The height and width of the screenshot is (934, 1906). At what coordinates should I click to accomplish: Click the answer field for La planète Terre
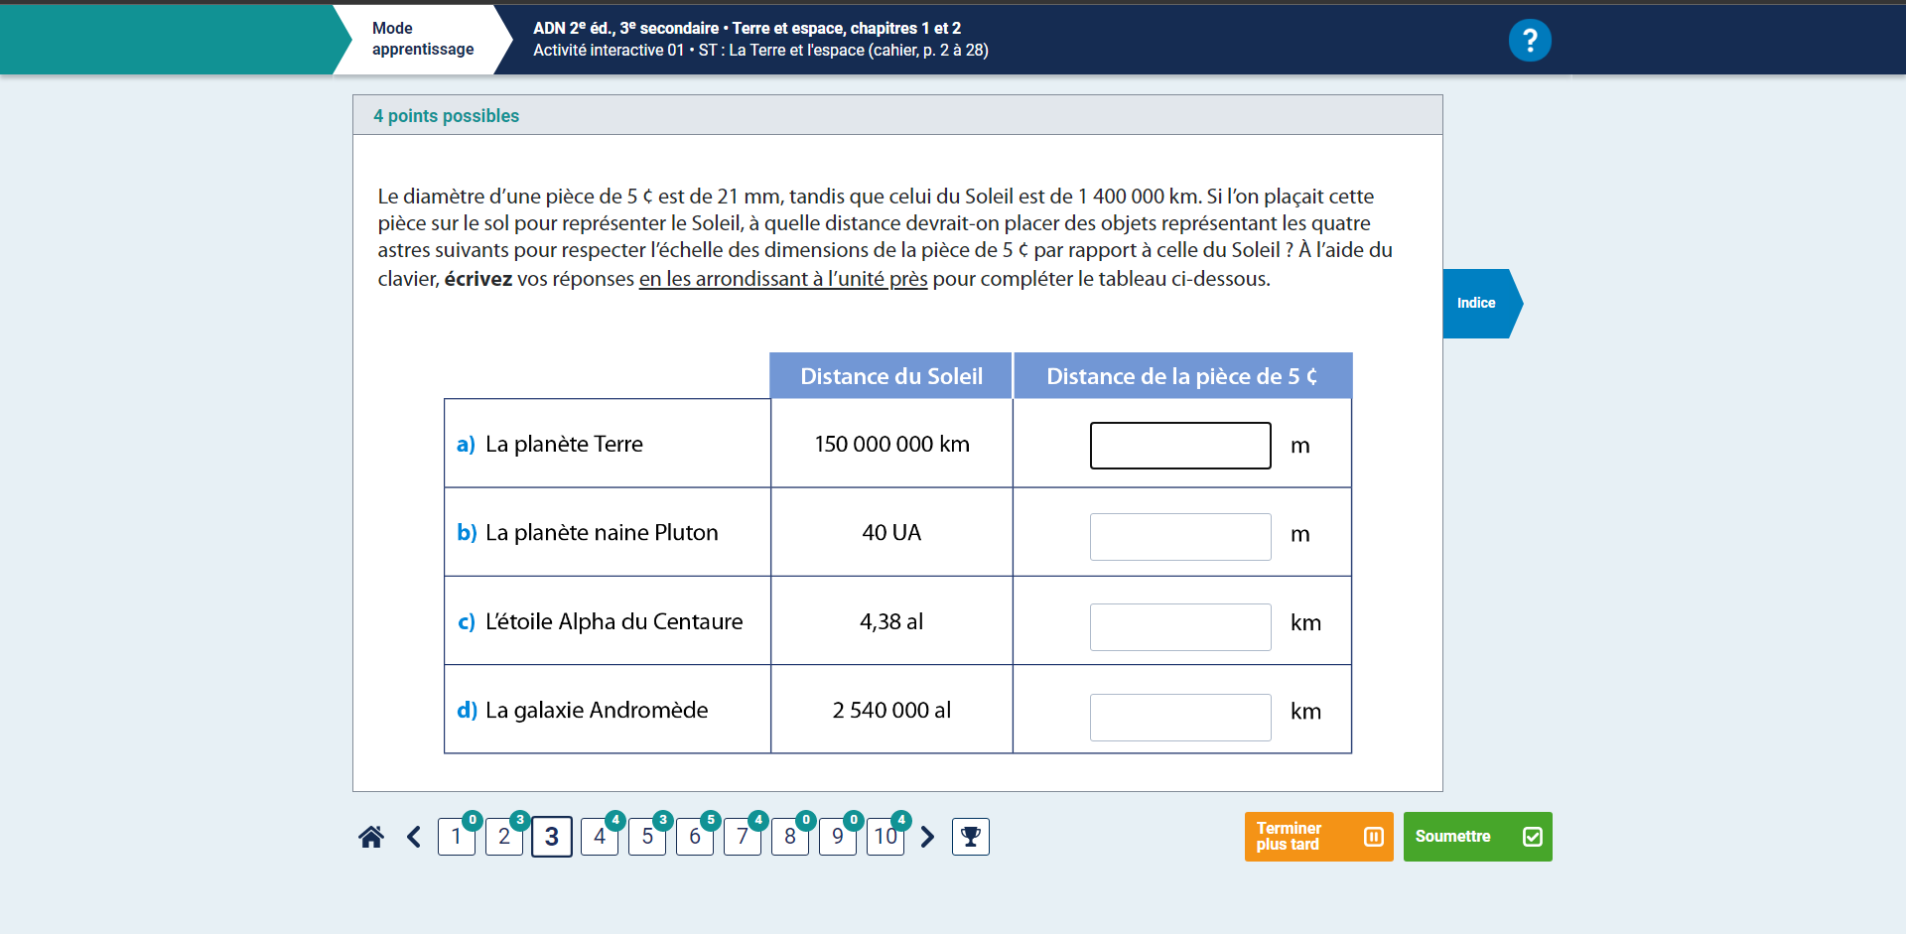(x=1179, y=446)
